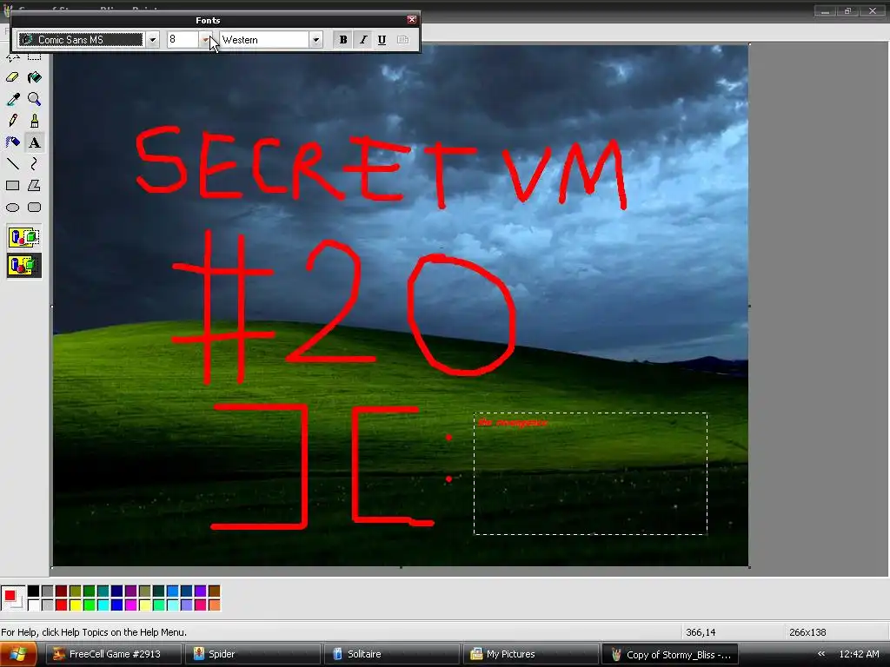Choose the straight Line tool
Screen dimensions: 890x667
tap(12, 164)
